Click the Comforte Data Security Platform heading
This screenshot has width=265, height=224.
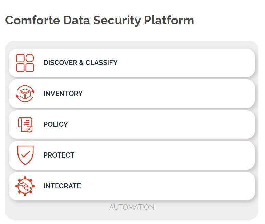tap(99, 21)
